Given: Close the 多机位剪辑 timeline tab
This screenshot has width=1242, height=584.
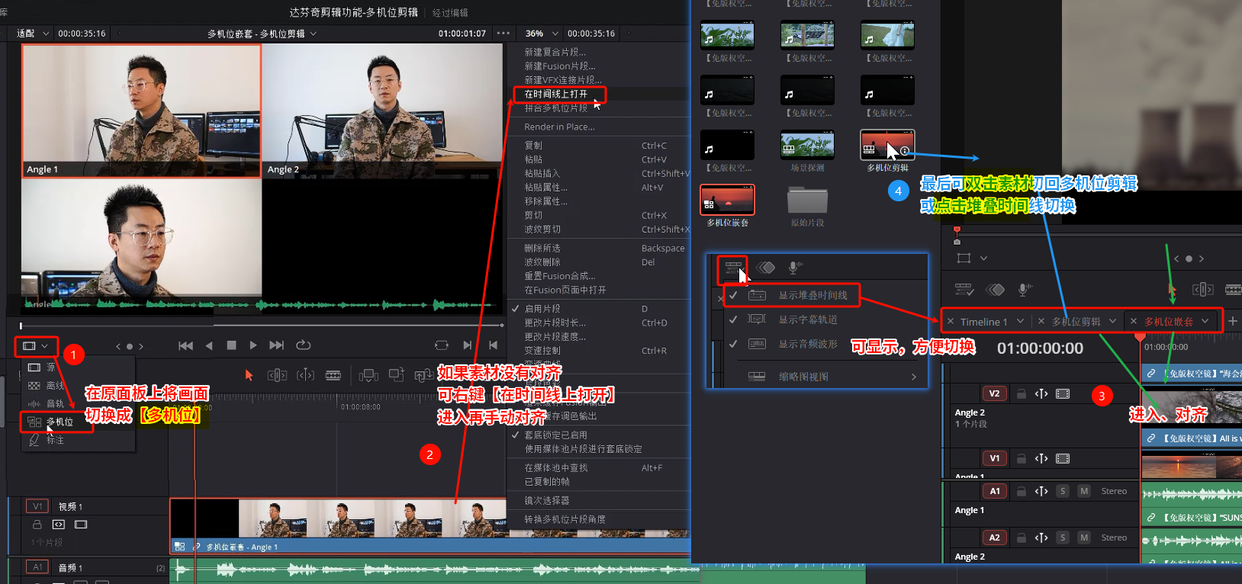Looking at the screenshot, I should pyautogui.click(x=1041, y=322).
